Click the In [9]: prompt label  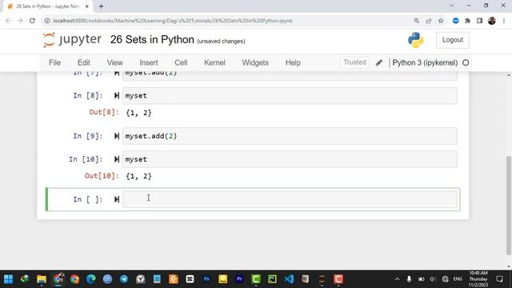coord(88,136)
